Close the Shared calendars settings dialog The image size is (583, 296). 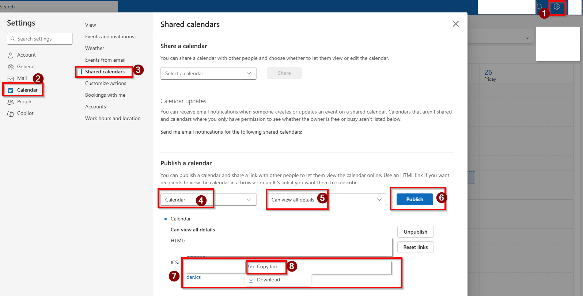[455, 24]
